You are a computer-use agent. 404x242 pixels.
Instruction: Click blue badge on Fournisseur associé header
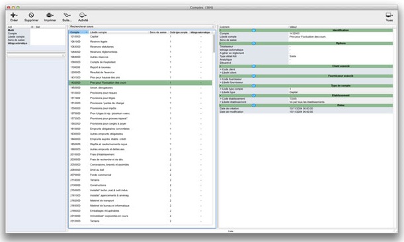tap(254, 76)
